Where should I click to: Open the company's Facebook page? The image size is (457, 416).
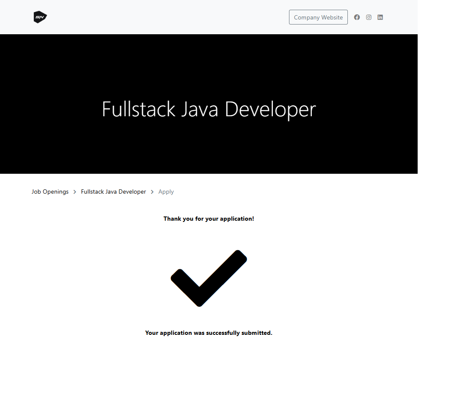357,17
